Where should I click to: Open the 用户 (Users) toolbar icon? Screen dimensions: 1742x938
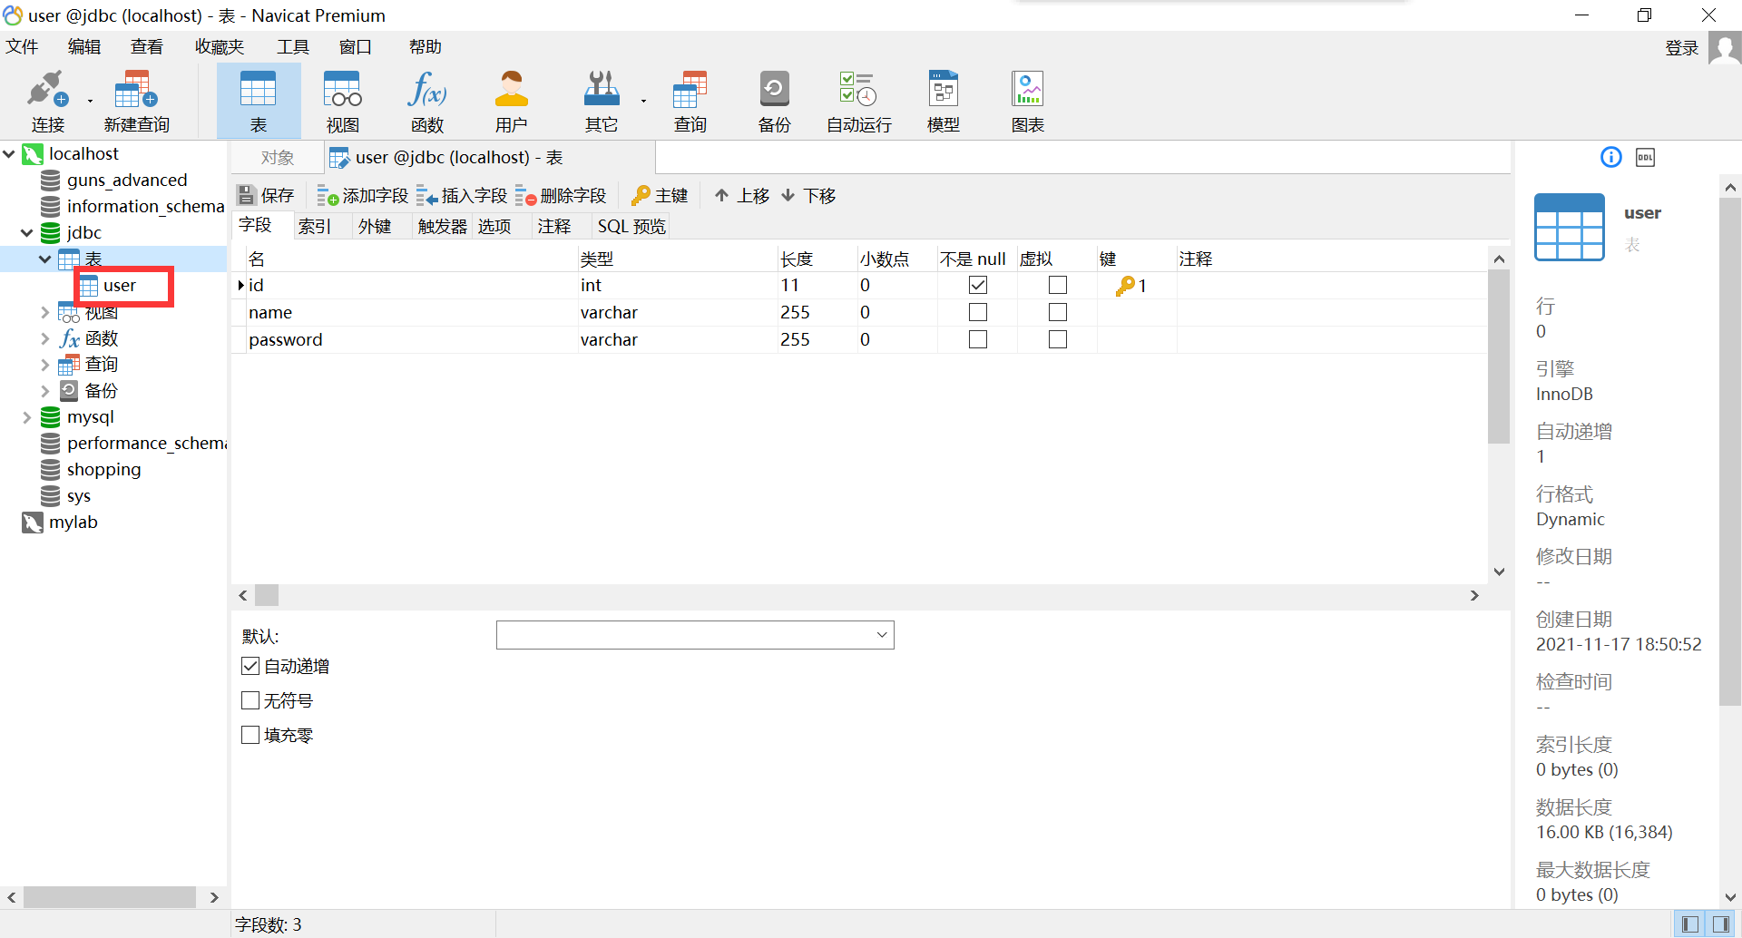[x=511, y=100]
